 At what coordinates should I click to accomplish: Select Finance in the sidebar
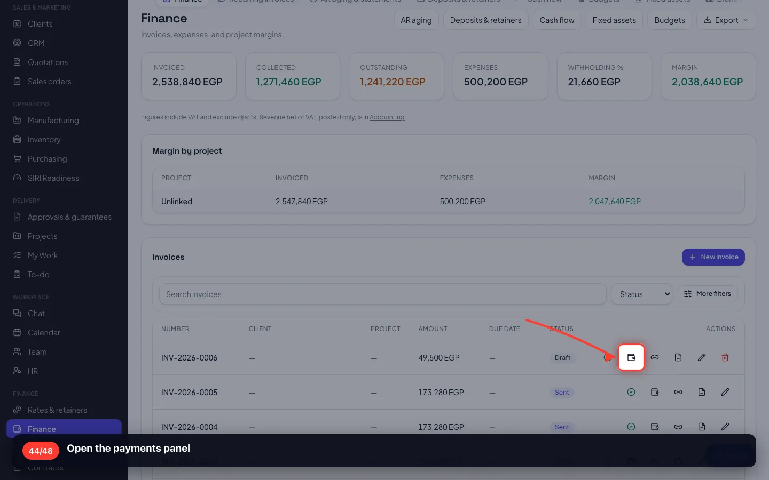pyautogui.click(x=64, y=429)
